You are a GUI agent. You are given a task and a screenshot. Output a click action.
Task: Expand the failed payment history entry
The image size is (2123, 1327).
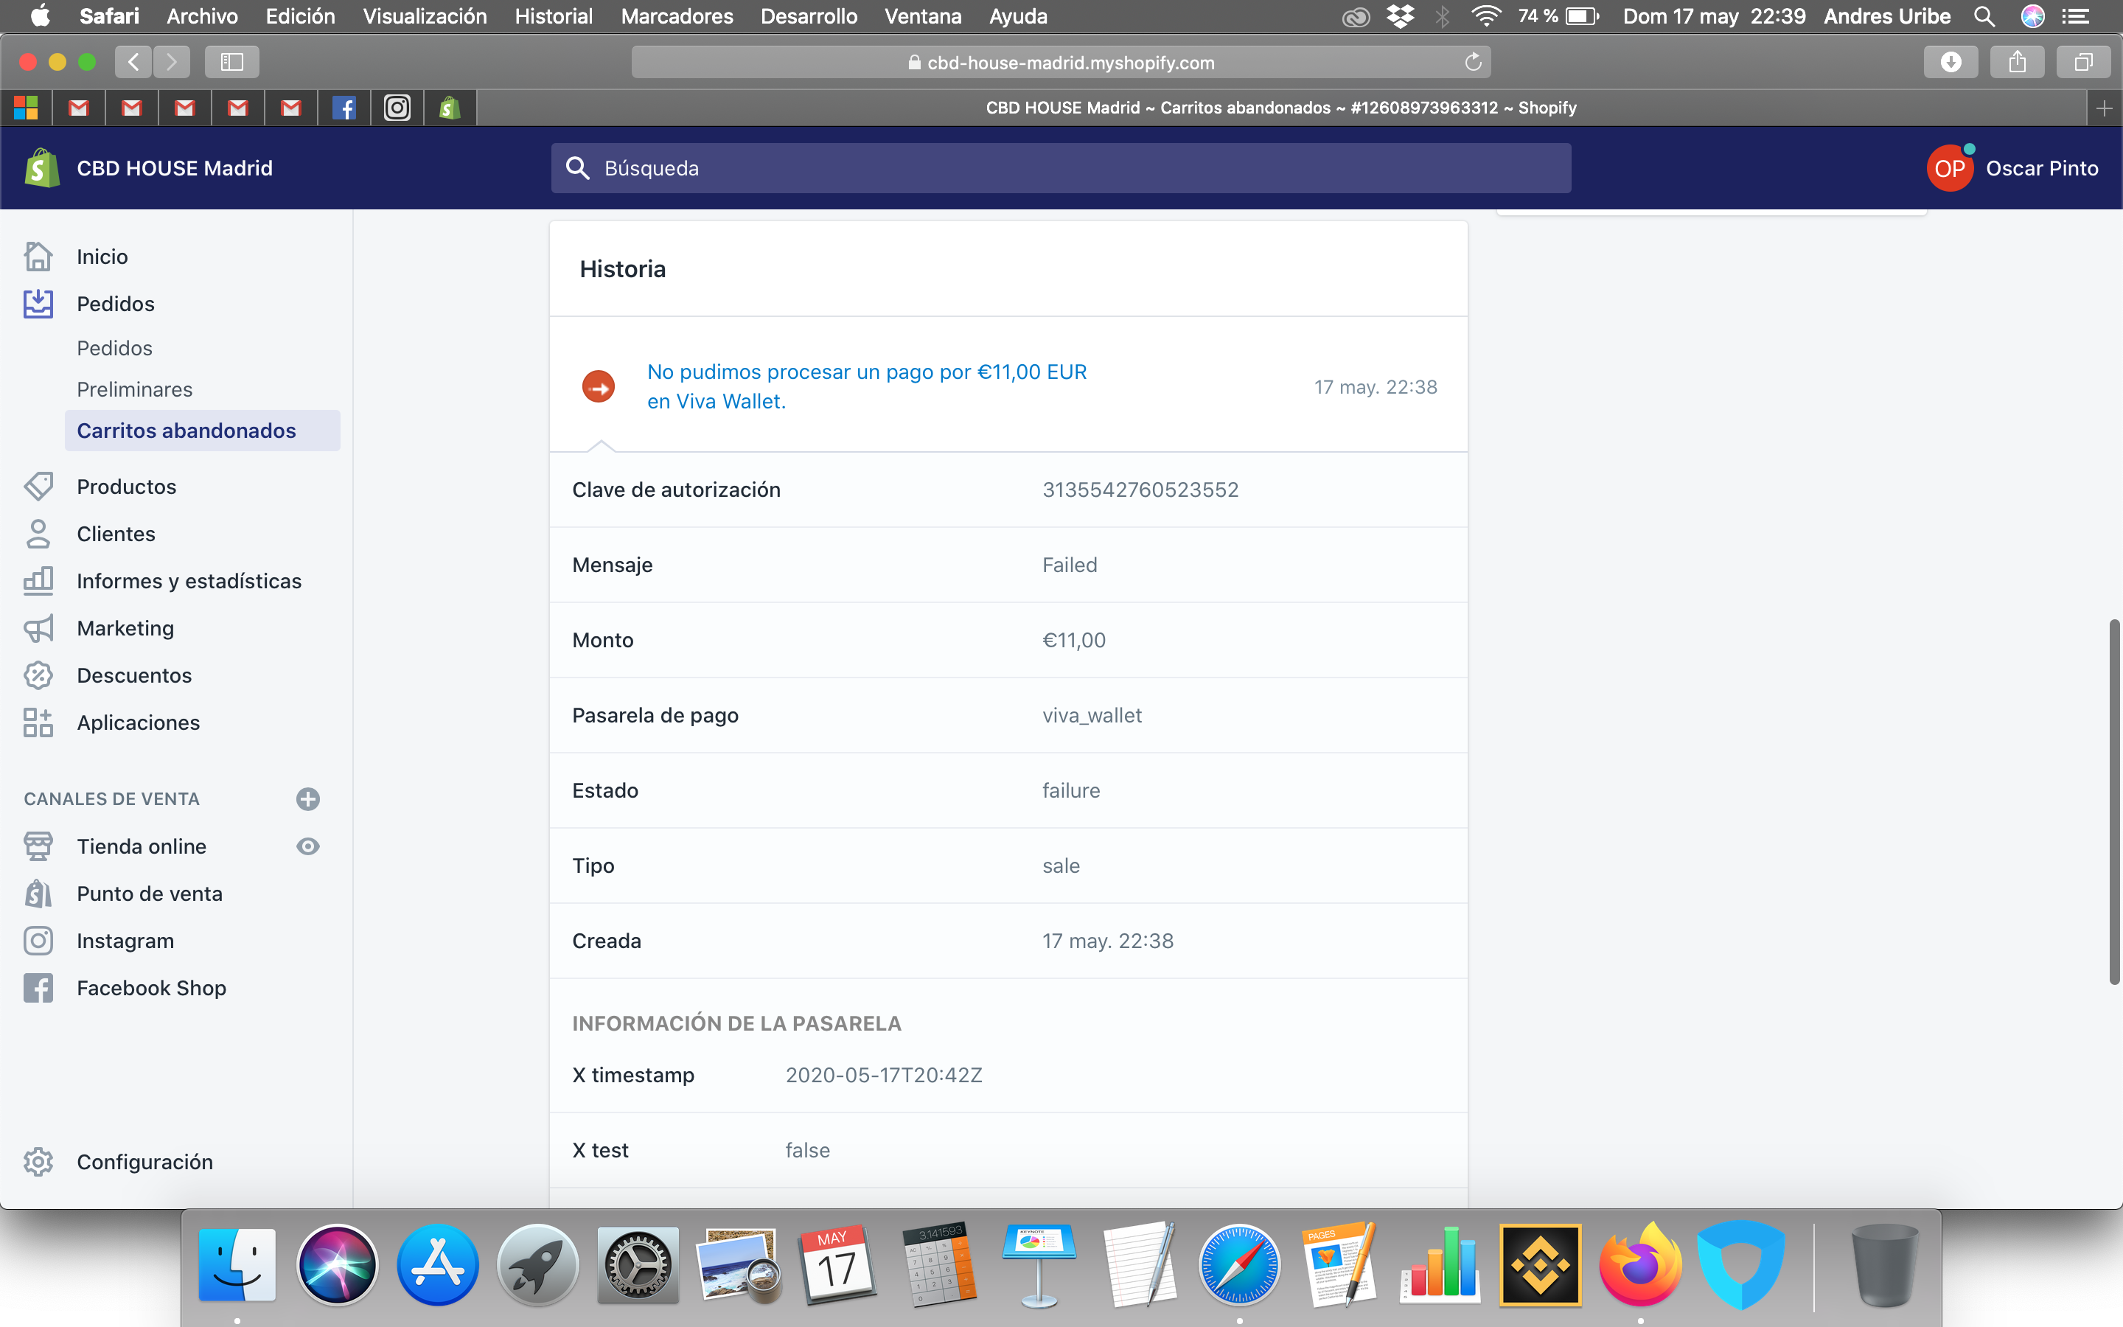[599, 386]
